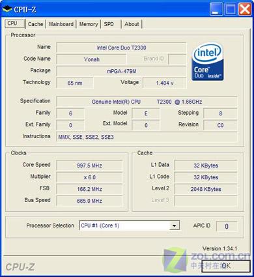Switch to the Cache tab

pyautogui.click(x=36, y=24)
